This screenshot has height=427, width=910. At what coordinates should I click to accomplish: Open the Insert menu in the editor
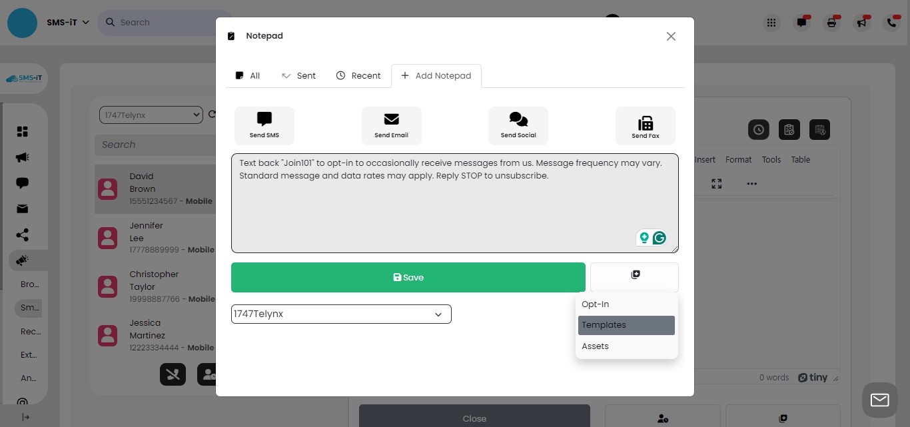coord(705,159)
